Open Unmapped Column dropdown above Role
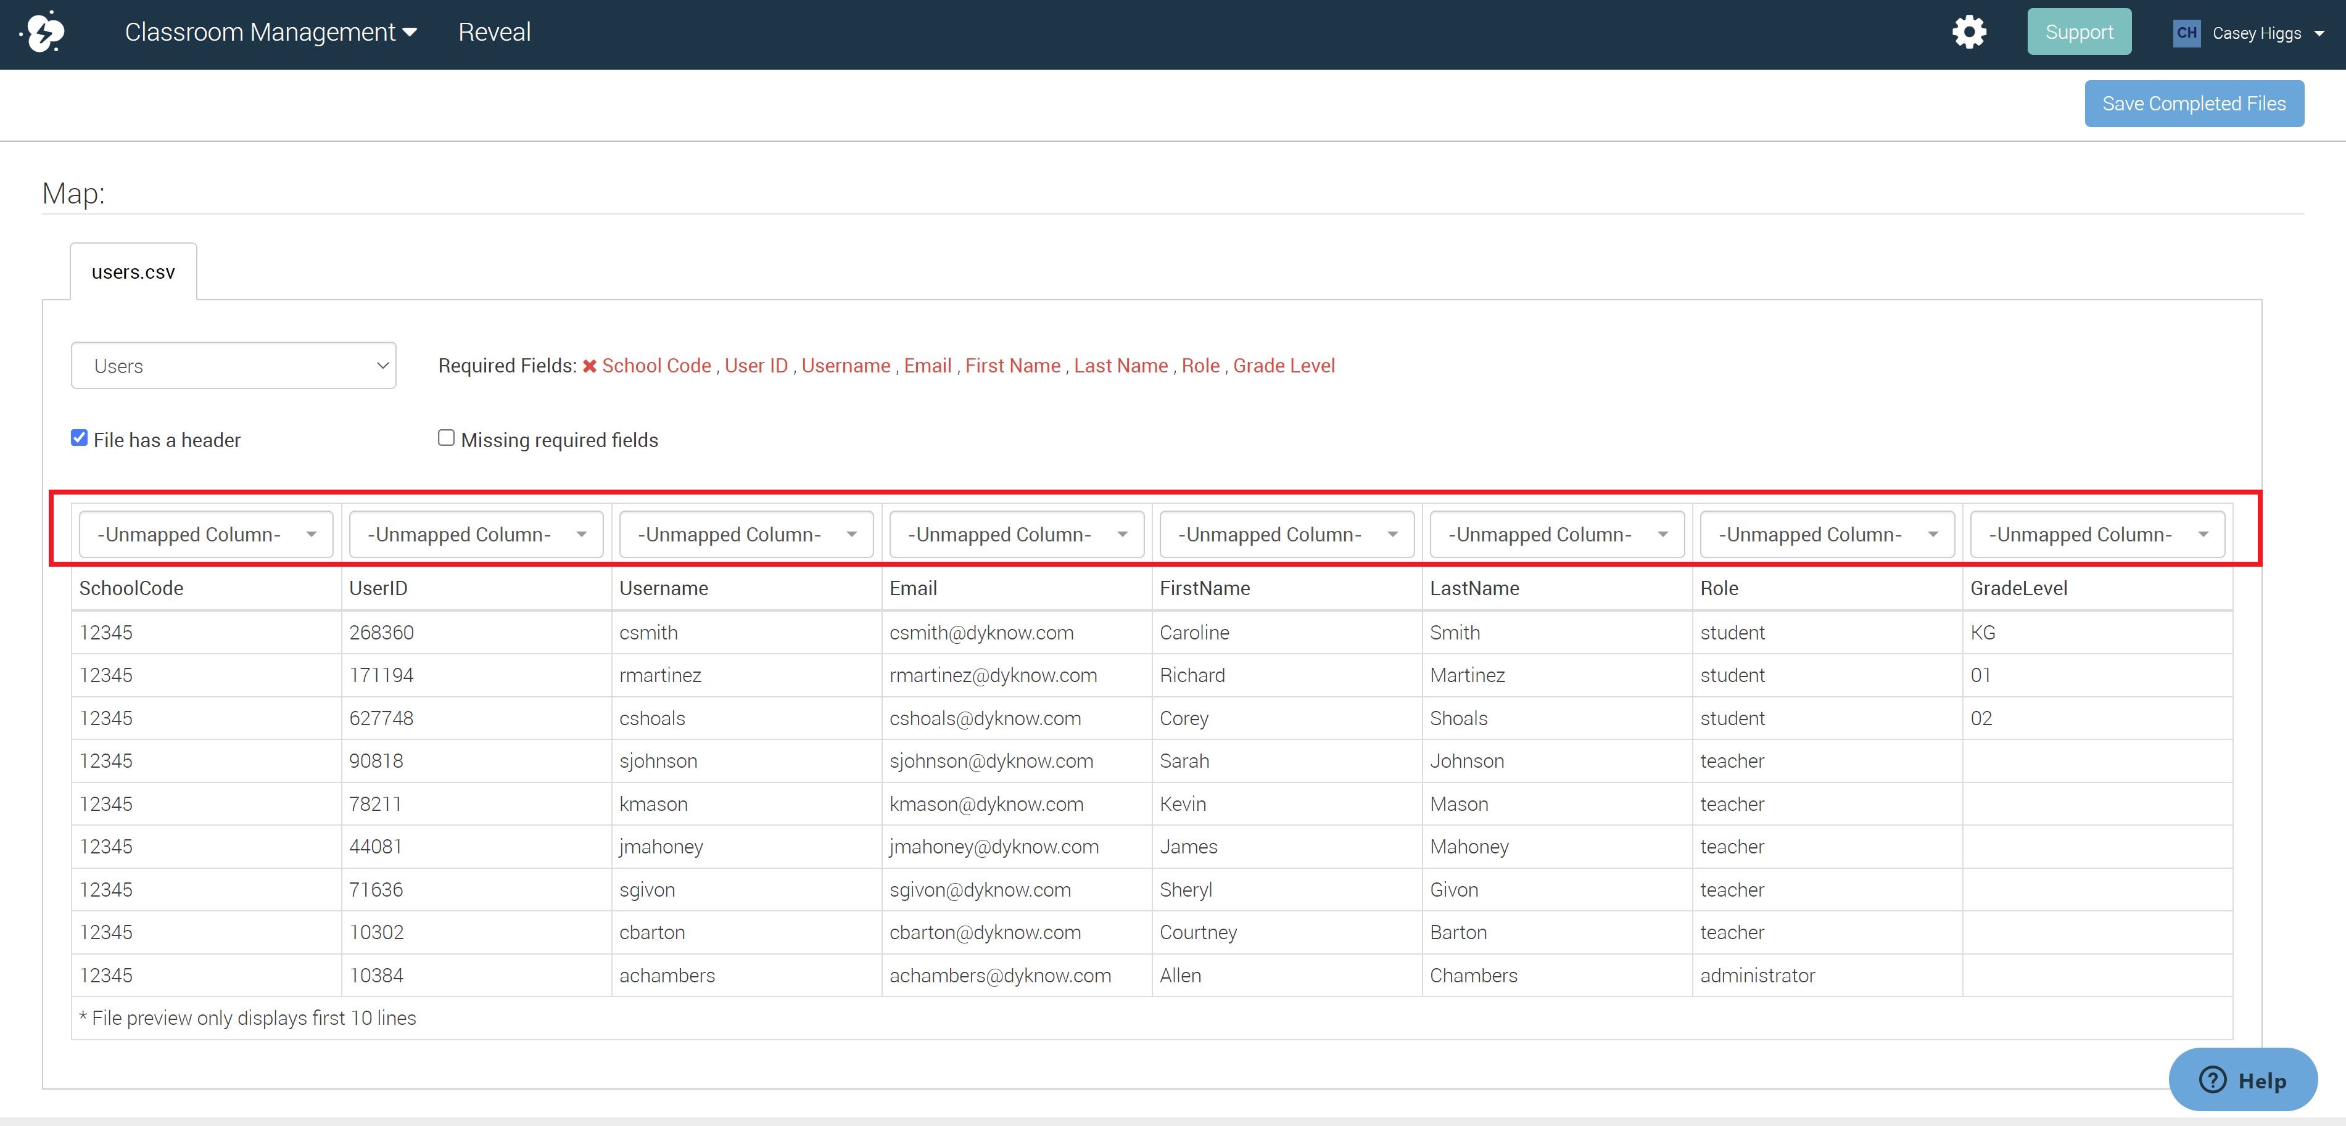Viewport: 2346px width, 1126px height. 1827,535
